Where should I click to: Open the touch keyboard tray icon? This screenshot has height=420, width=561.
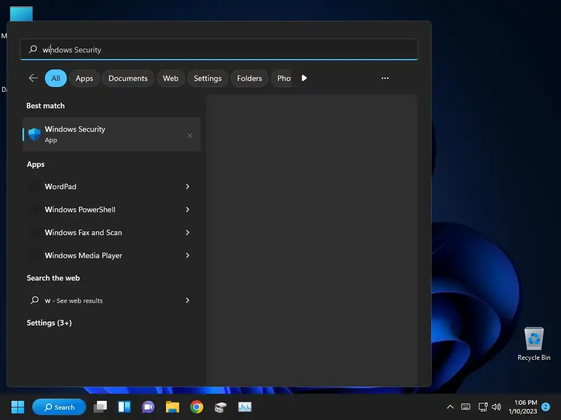pos(466,407)
